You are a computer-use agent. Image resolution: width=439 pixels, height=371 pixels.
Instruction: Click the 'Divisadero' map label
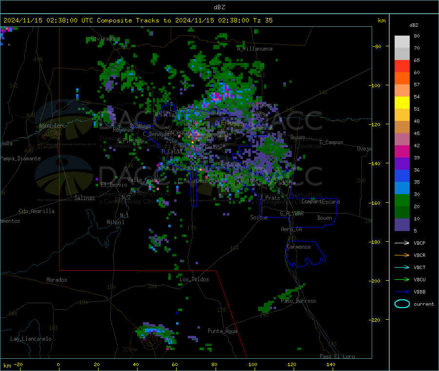point(106,39)
